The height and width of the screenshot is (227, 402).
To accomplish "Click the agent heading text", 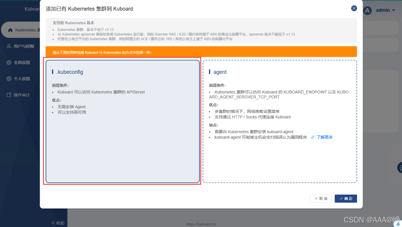I will (220, 72).
